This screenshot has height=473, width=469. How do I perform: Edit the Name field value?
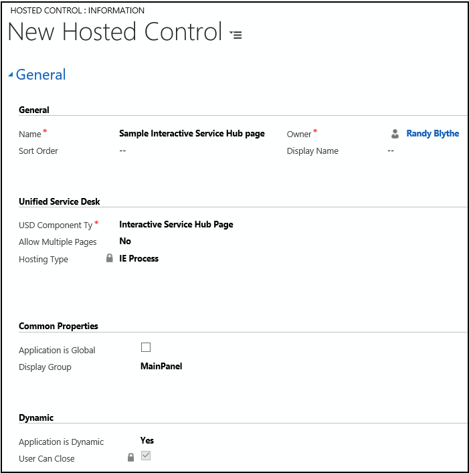(x=191, y=134)
